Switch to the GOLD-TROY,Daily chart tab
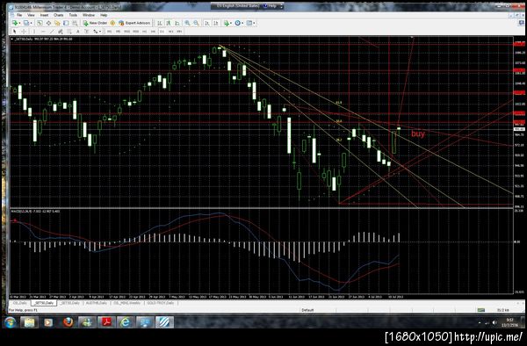527x346 pixels. point(161,303)
